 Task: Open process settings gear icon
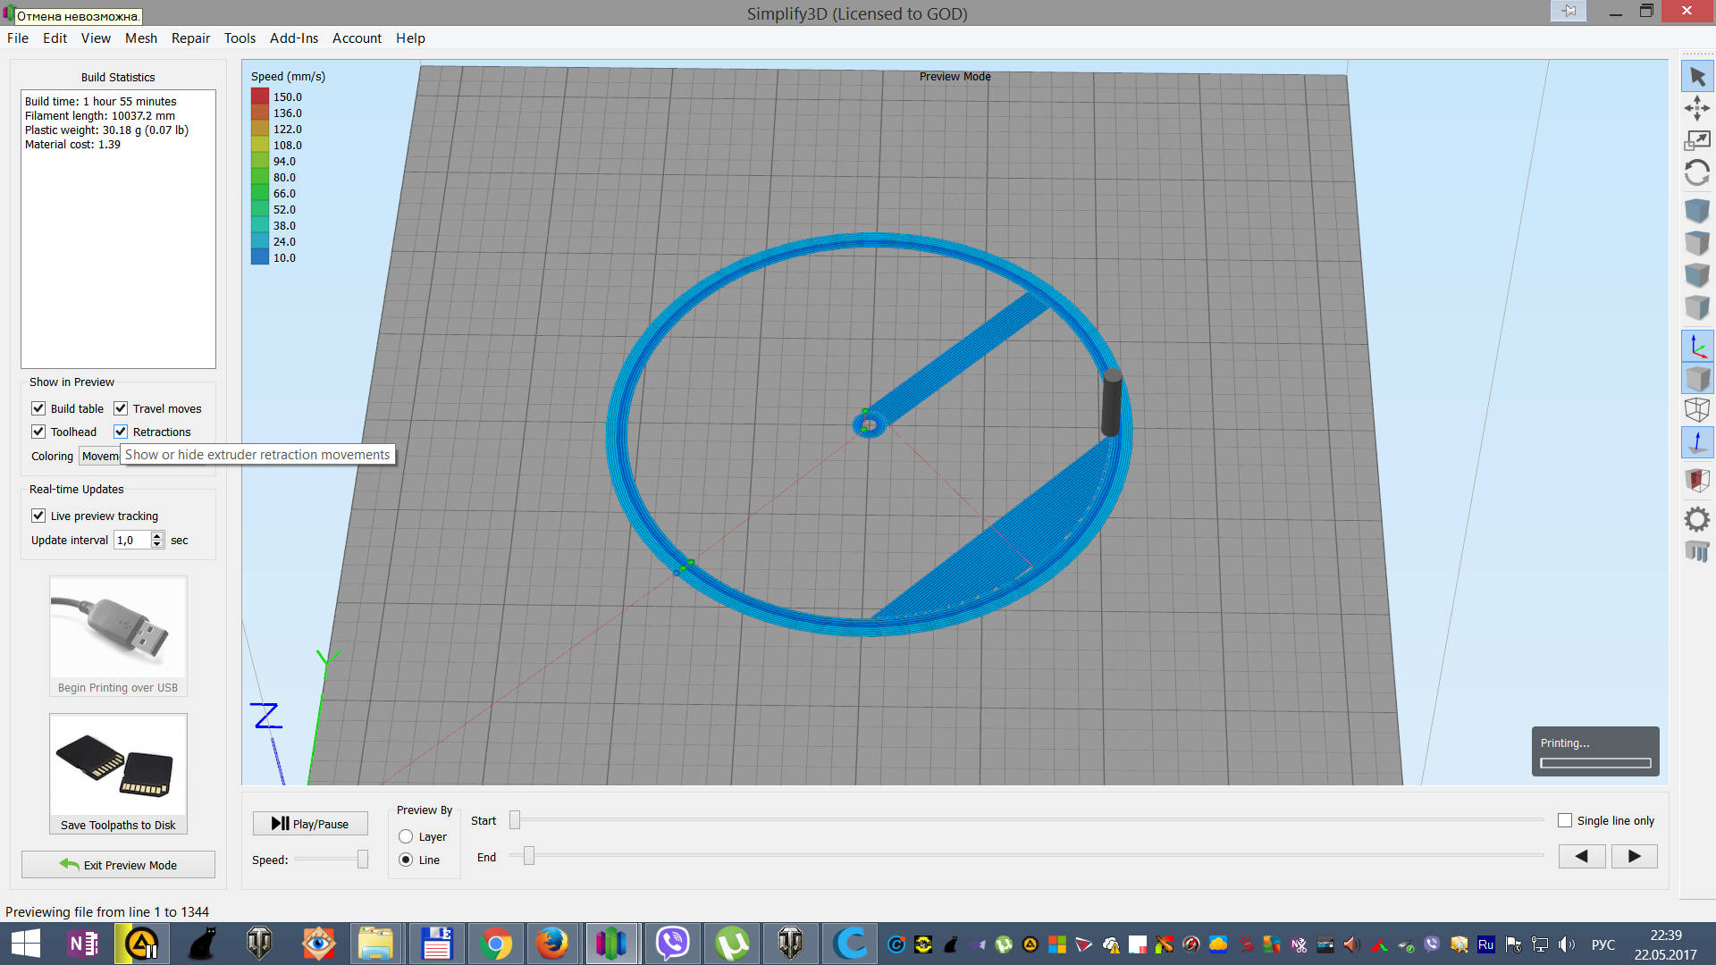click(x=1696, y=519)
